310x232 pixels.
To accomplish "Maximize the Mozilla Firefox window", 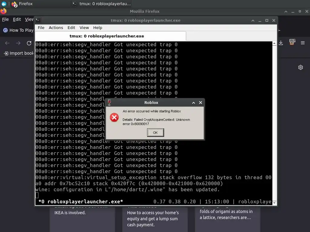I will point(300,11).
